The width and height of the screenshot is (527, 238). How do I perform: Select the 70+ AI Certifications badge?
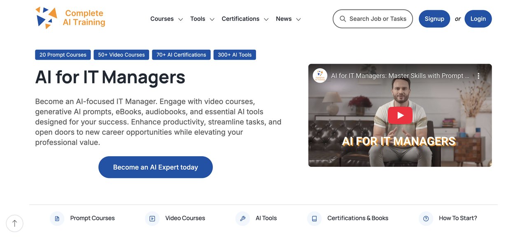(x=181, y=55)
